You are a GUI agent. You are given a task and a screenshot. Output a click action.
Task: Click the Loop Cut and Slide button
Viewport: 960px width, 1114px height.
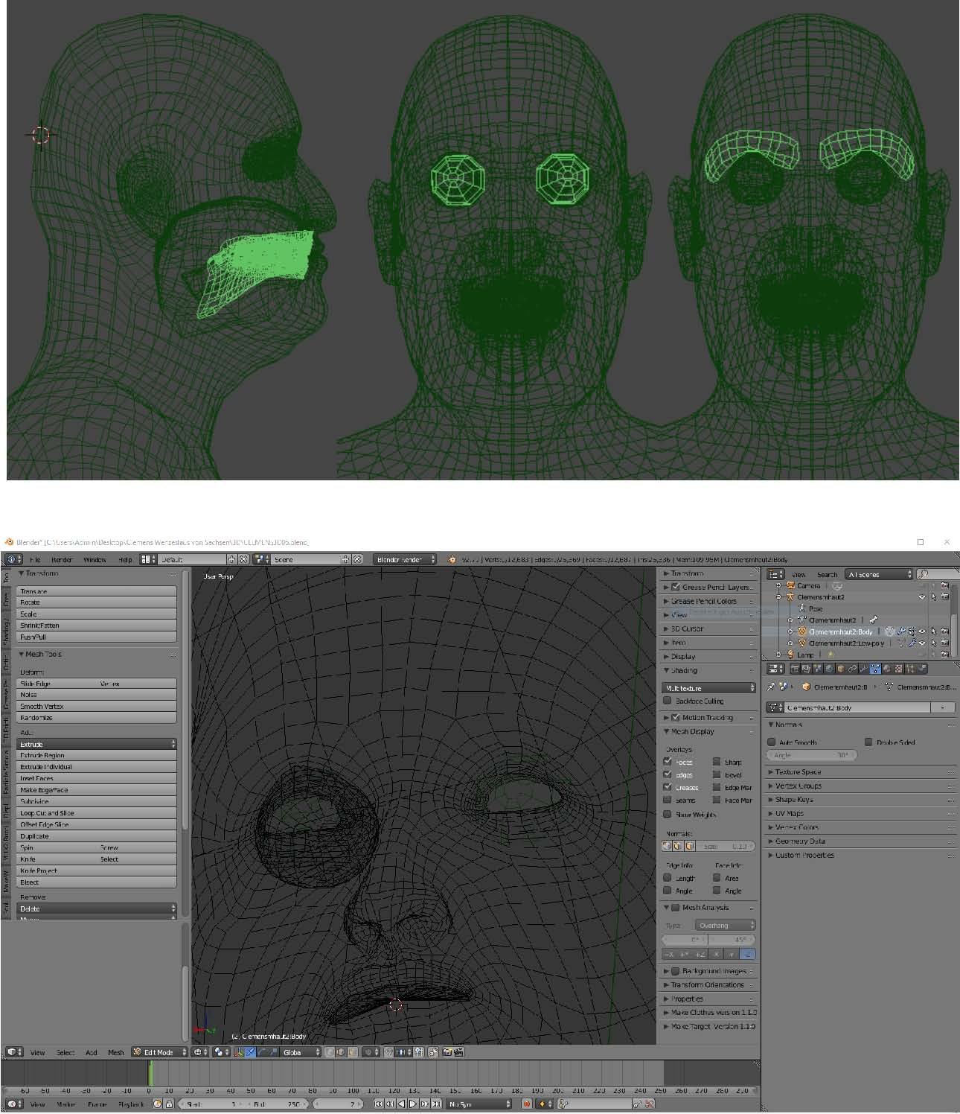click(97, 813)
